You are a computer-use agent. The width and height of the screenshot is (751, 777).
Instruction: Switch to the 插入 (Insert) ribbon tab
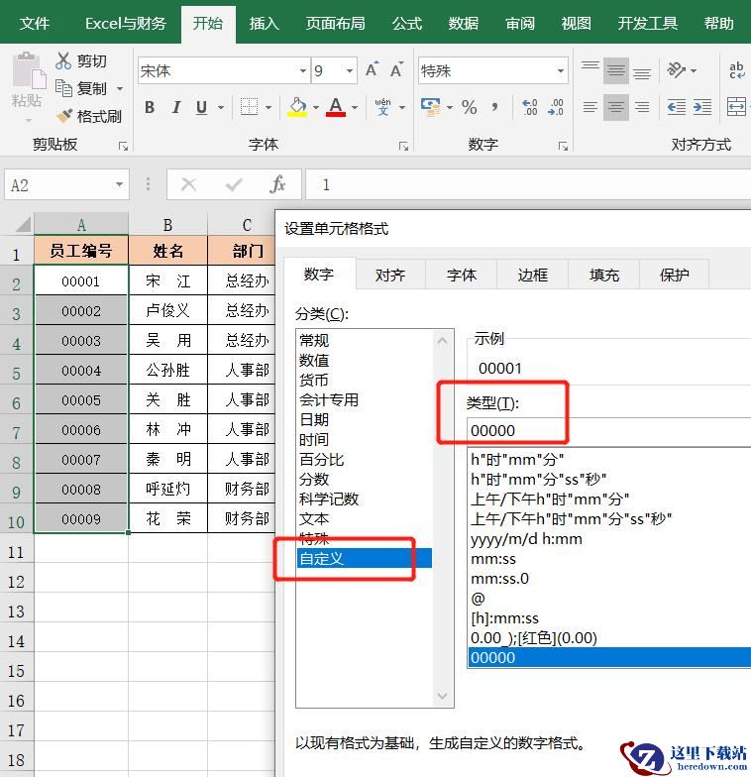coord(264,24)
